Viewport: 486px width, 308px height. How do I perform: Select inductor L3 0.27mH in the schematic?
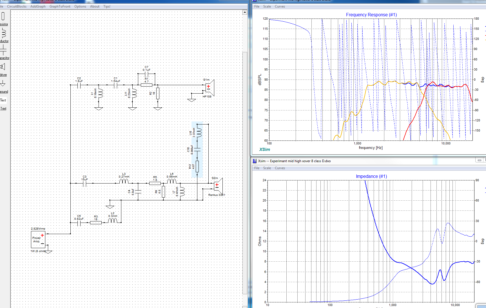point(124,181)
